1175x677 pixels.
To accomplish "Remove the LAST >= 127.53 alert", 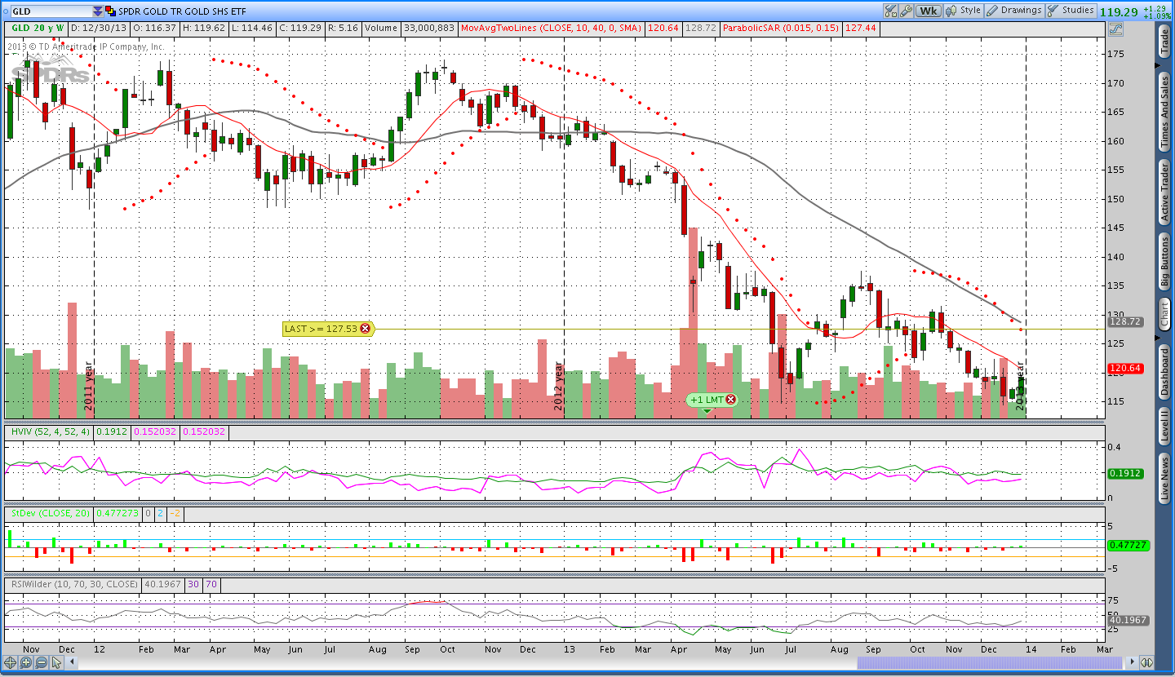I will click(x=365, y=329).
